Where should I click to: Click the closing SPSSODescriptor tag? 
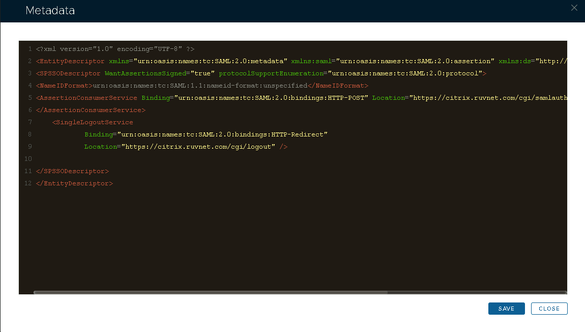(72, 171)
